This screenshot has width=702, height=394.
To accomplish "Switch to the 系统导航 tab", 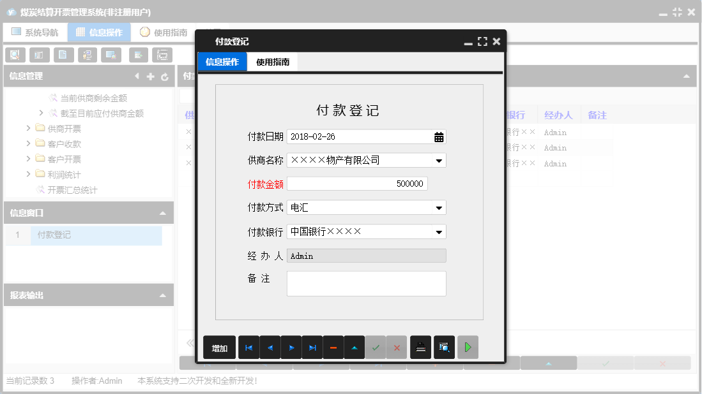I will 35,31.
